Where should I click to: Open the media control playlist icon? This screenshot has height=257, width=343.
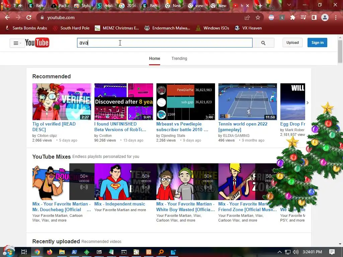coord(303,17)
